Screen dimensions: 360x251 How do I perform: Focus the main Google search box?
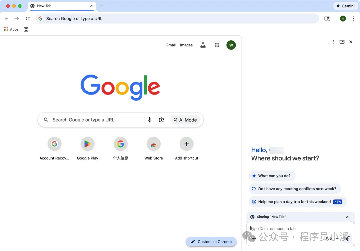(x=120, y=120)
